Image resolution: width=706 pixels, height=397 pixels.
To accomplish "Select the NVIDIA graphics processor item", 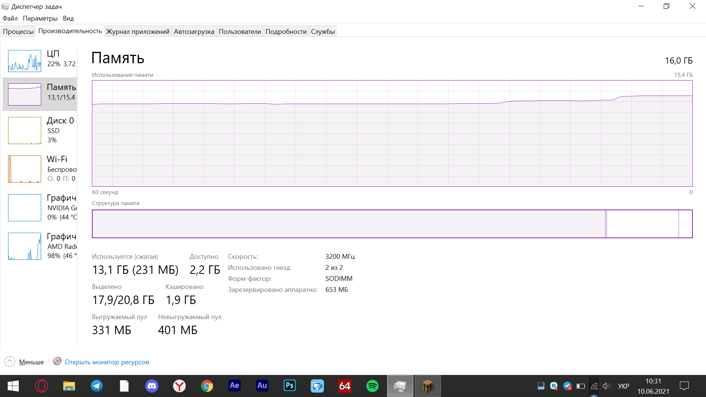I will click(25, 208).
